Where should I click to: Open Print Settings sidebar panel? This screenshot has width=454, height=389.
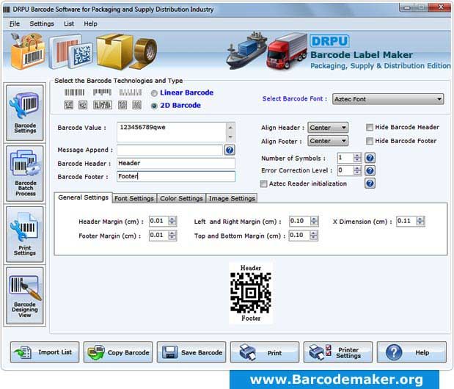tap(25, 234)
